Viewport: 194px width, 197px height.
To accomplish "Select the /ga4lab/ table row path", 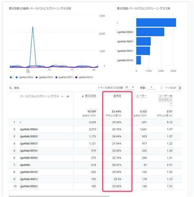I will click(25, 165).
